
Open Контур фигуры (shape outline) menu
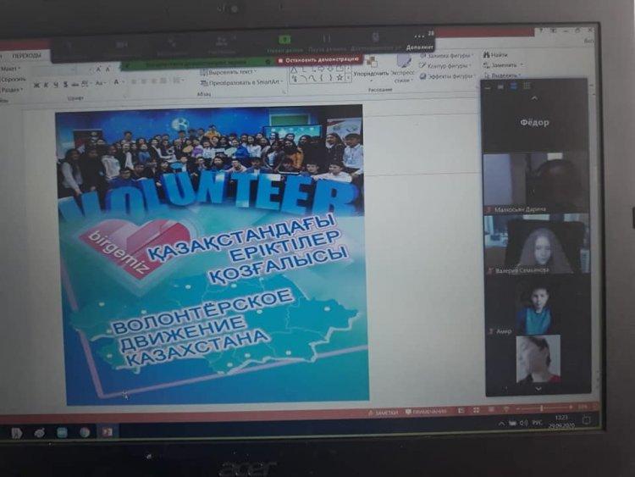point(446,65)
